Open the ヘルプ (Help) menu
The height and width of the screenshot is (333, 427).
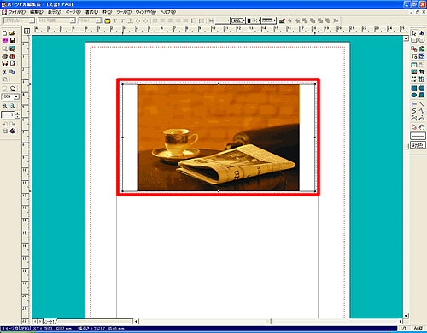coord(167,12)
